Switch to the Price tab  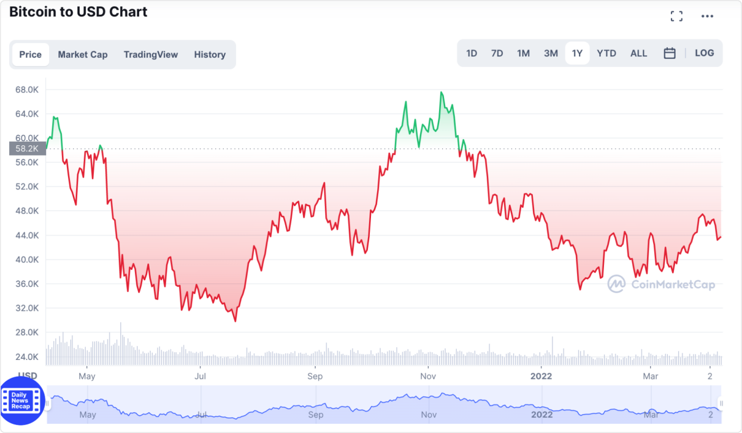coord(31,55)
